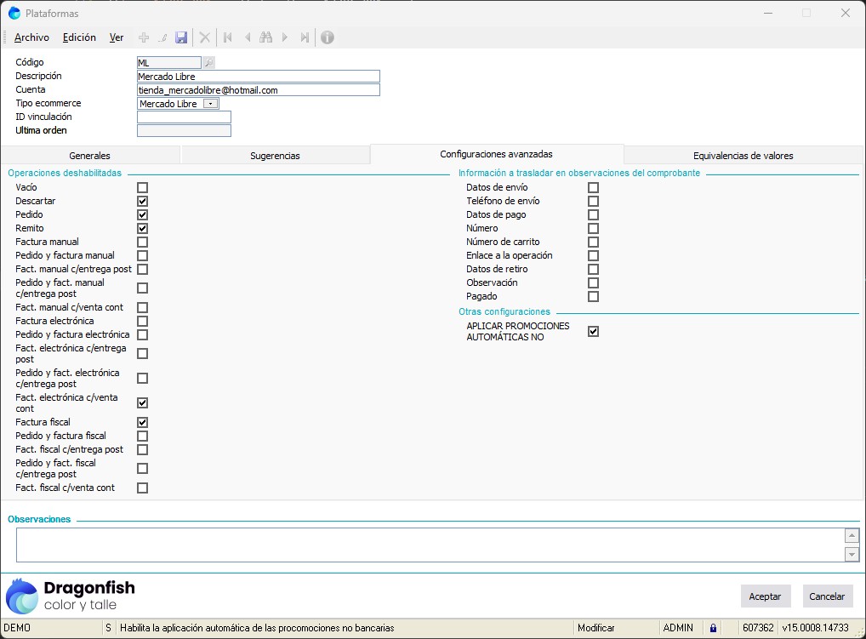Screen dimensions: 866x639
Task: Click the binoculars search icon
Action: 265,37
